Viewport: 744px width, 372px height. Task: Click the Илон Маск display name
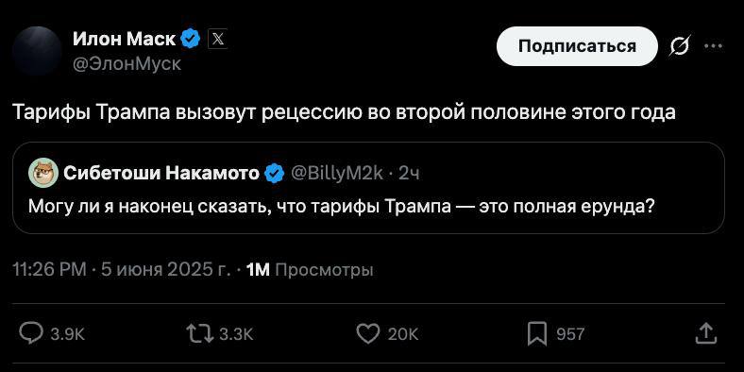(125, 39)
